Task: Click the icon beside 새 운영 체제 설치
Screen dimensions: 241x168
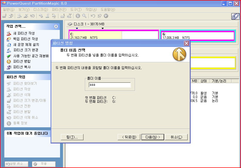Action: pyautogui.click(x=9, y=44)
